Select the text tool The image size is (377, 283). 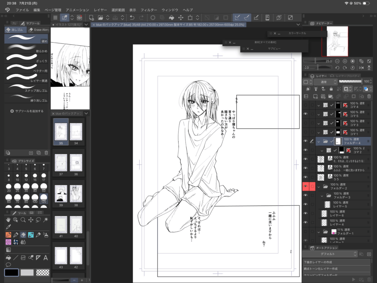click(x=46, y=258)
